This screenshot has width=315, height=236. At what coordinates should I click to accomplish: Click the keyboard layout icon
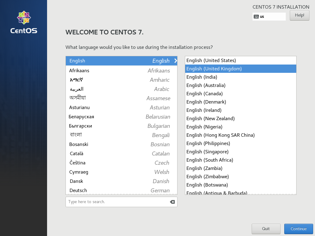256,17
